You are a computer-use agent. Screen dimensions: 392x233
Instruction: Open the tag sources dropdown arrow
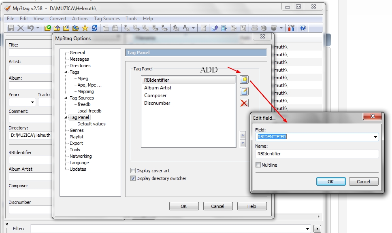pyautogui.click(x=281, y=28)
